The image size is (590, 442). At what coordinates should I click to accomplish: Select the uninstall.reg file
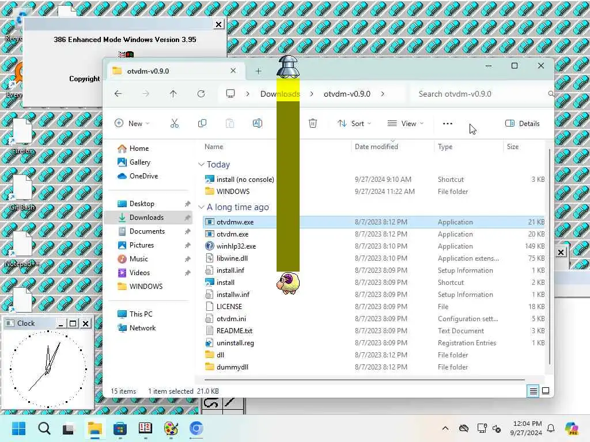(x=373, y=343)
